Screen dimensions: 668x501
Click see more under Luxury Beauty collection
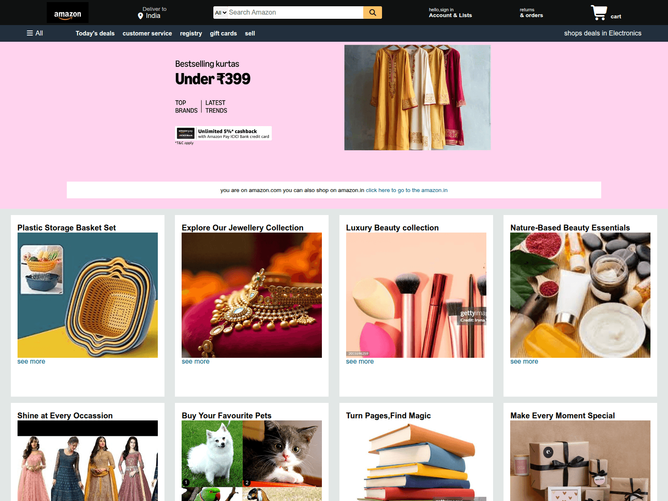click(360, 362)
